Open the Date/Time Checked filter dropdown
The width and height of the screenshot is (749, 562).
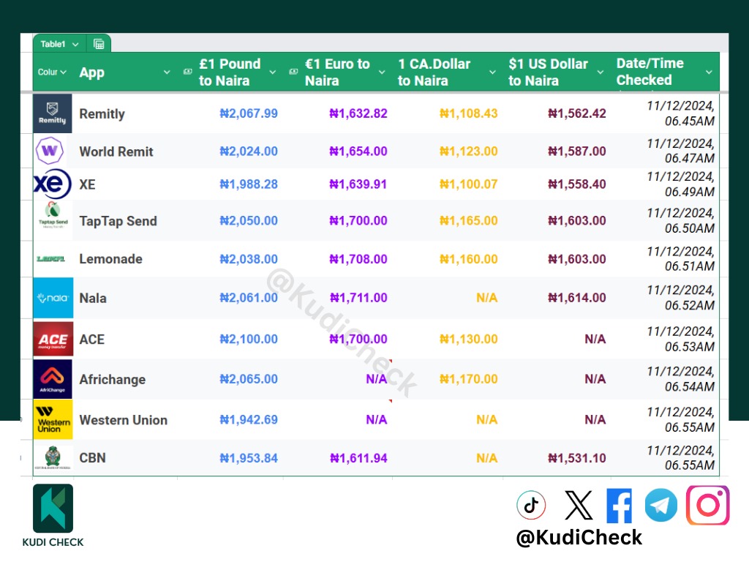pos(709,72)
